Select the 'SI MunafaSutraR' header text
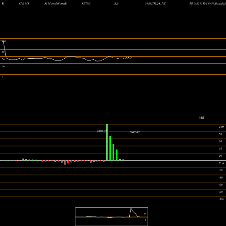226x226 pixels. pyautogui.click(x=56, y=4)
